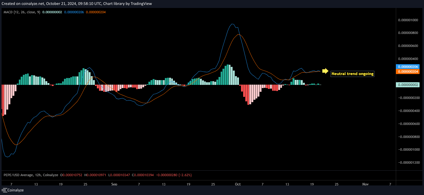Click the highest peak of blue MACD line
The image size is (424, 195).
232,24
